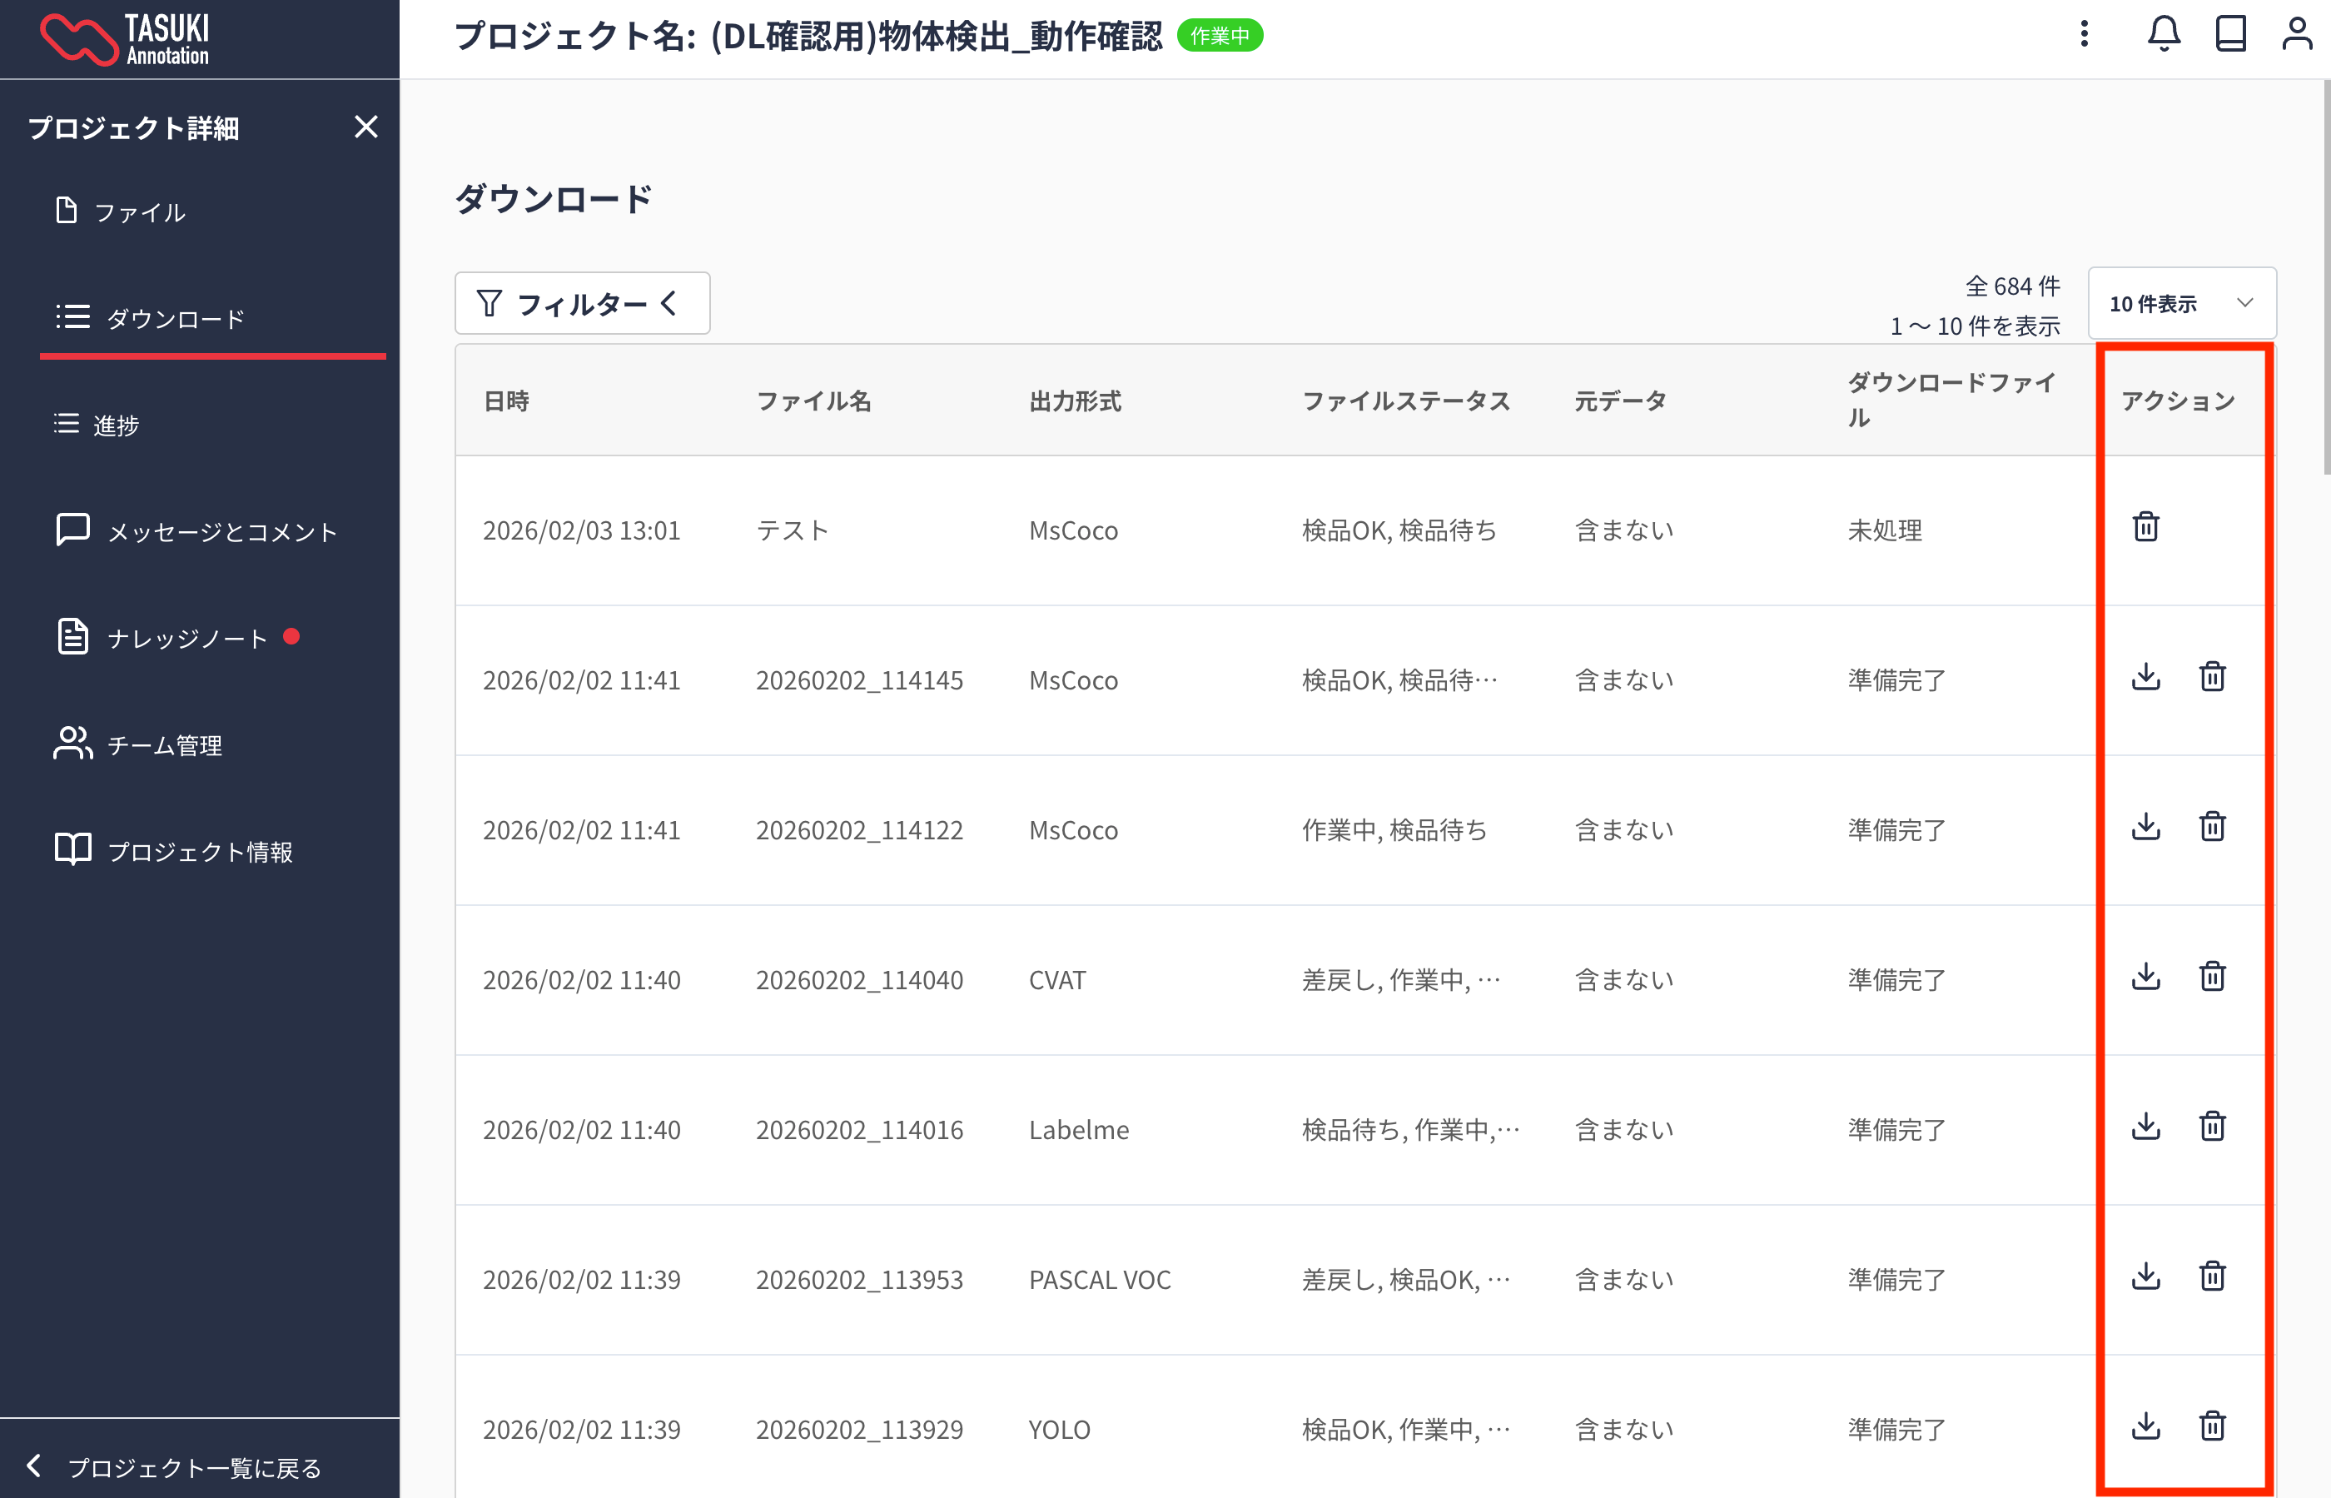The height and width of the screenshot is (1498, 2331).
Task: Delete the 20260202_114122 export
Action: pos(2212,827)
